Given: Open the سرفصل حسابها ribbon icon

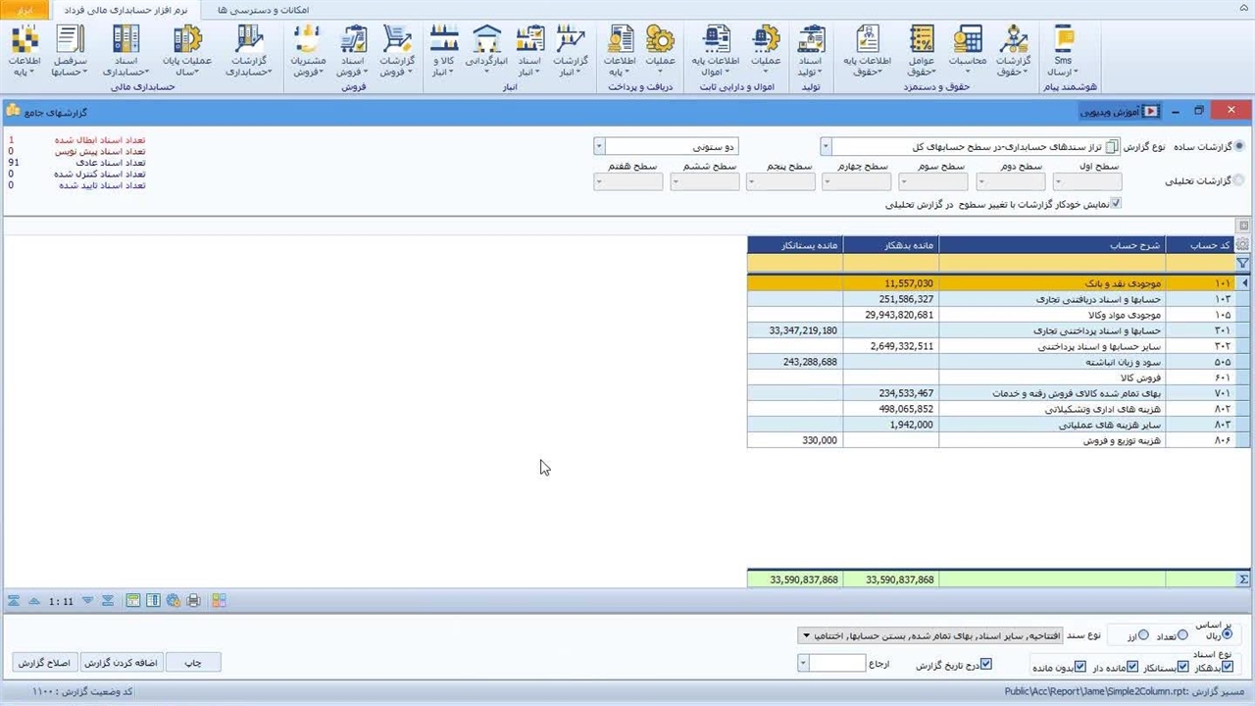Looking at the screenshot, I should (70, 51).
